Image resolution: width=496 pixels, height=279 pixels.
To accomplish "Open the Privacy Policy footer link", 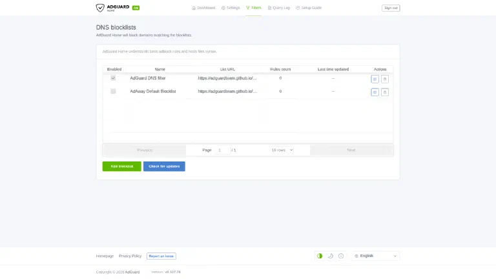I will point(130,256).
